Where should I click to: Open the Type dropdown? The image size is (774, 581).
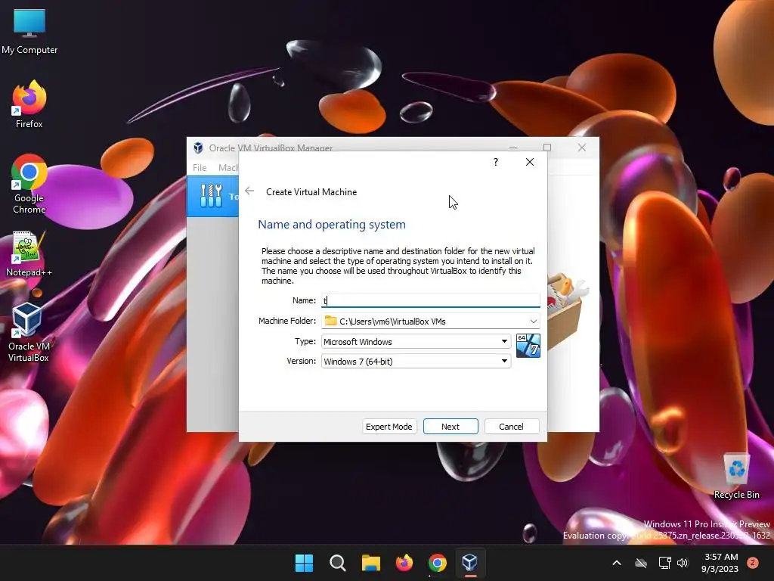(416, 341)
